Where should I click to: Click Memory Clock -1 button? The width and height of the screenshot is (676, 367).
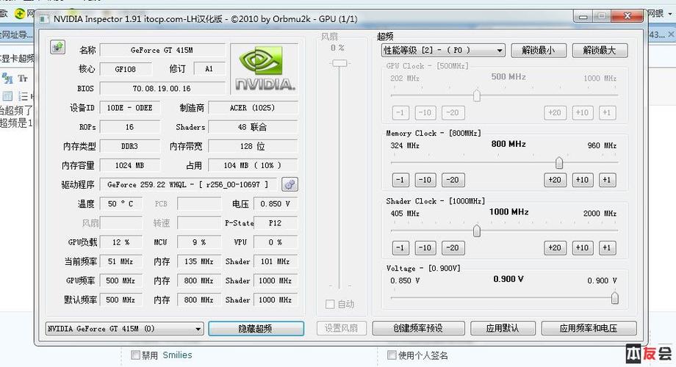(x=400, y=180)
